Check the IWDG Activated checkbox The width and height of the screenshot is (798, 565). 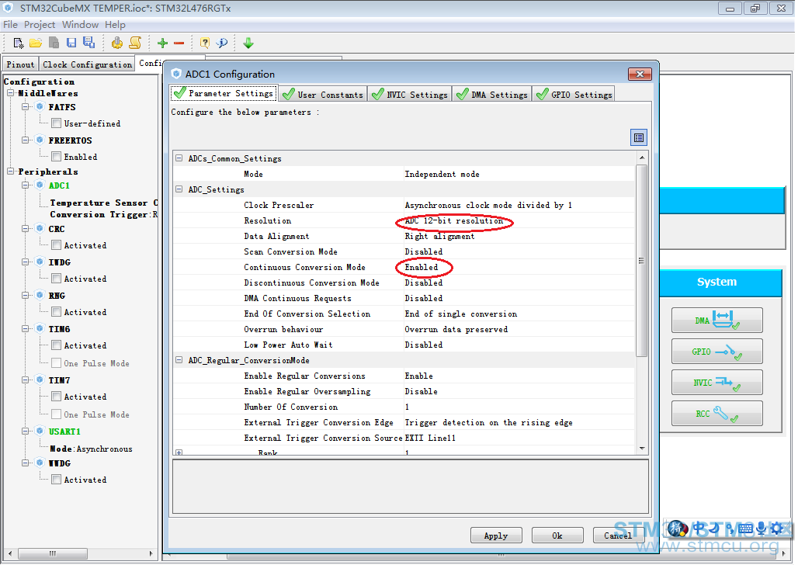pos(57,279)
